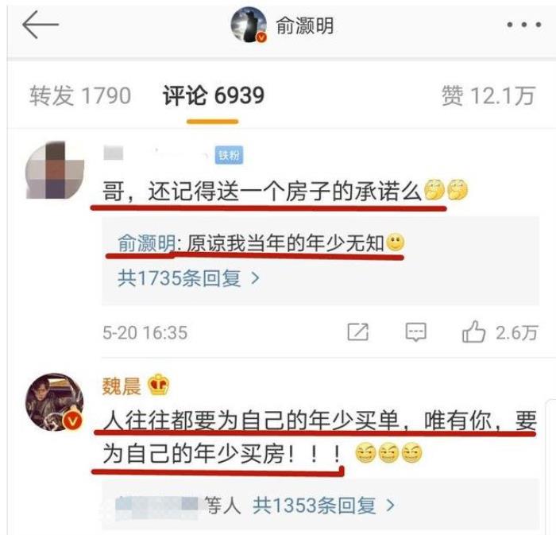
Task: Switch to the 转发 1790 tab
Action: tap(80, 95)
